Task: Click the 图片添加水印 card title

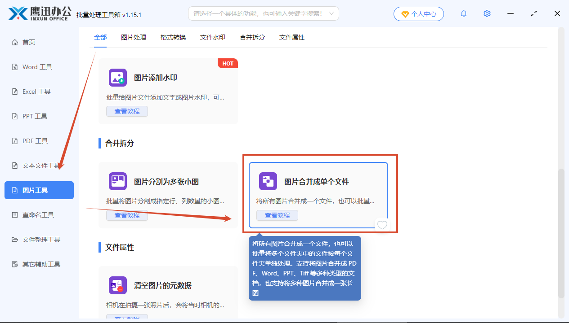Action: tap(156, 78)
